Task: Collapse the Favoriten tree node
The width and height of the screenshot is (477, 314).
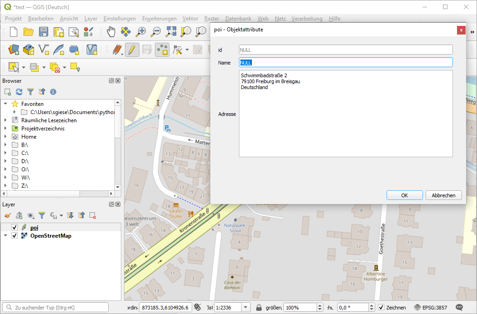Action: click(x=6, y=104)
